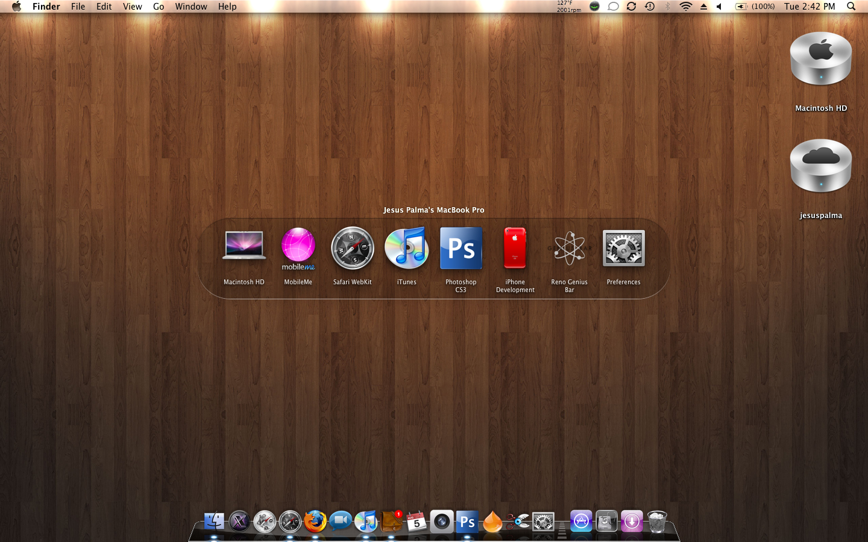Open the File menu
The height and width of the screenshot is (542, 868).
78,7
